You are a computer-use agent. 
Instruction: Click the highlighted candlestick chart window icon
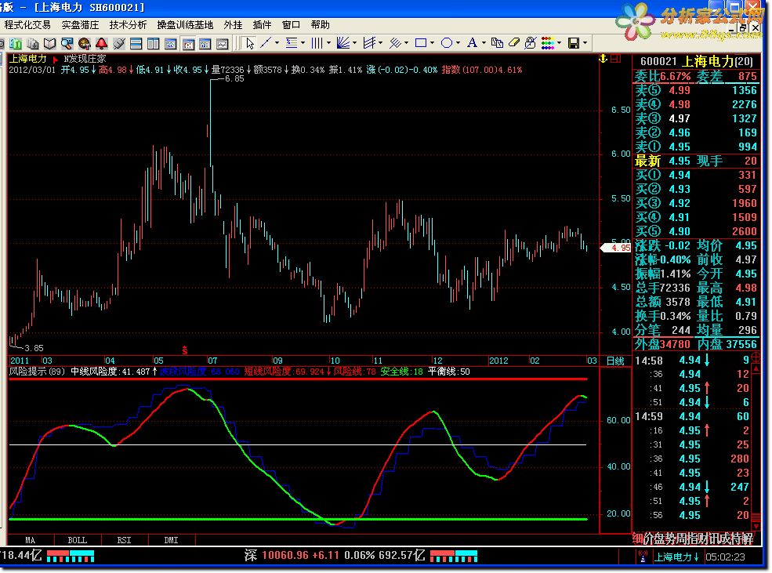(x=188, y=45)
